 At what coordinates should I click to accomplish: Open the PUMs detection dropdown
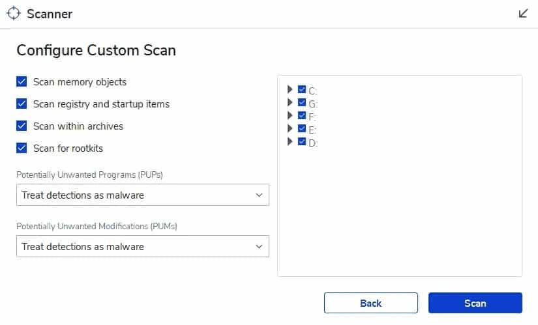point(142,247)
